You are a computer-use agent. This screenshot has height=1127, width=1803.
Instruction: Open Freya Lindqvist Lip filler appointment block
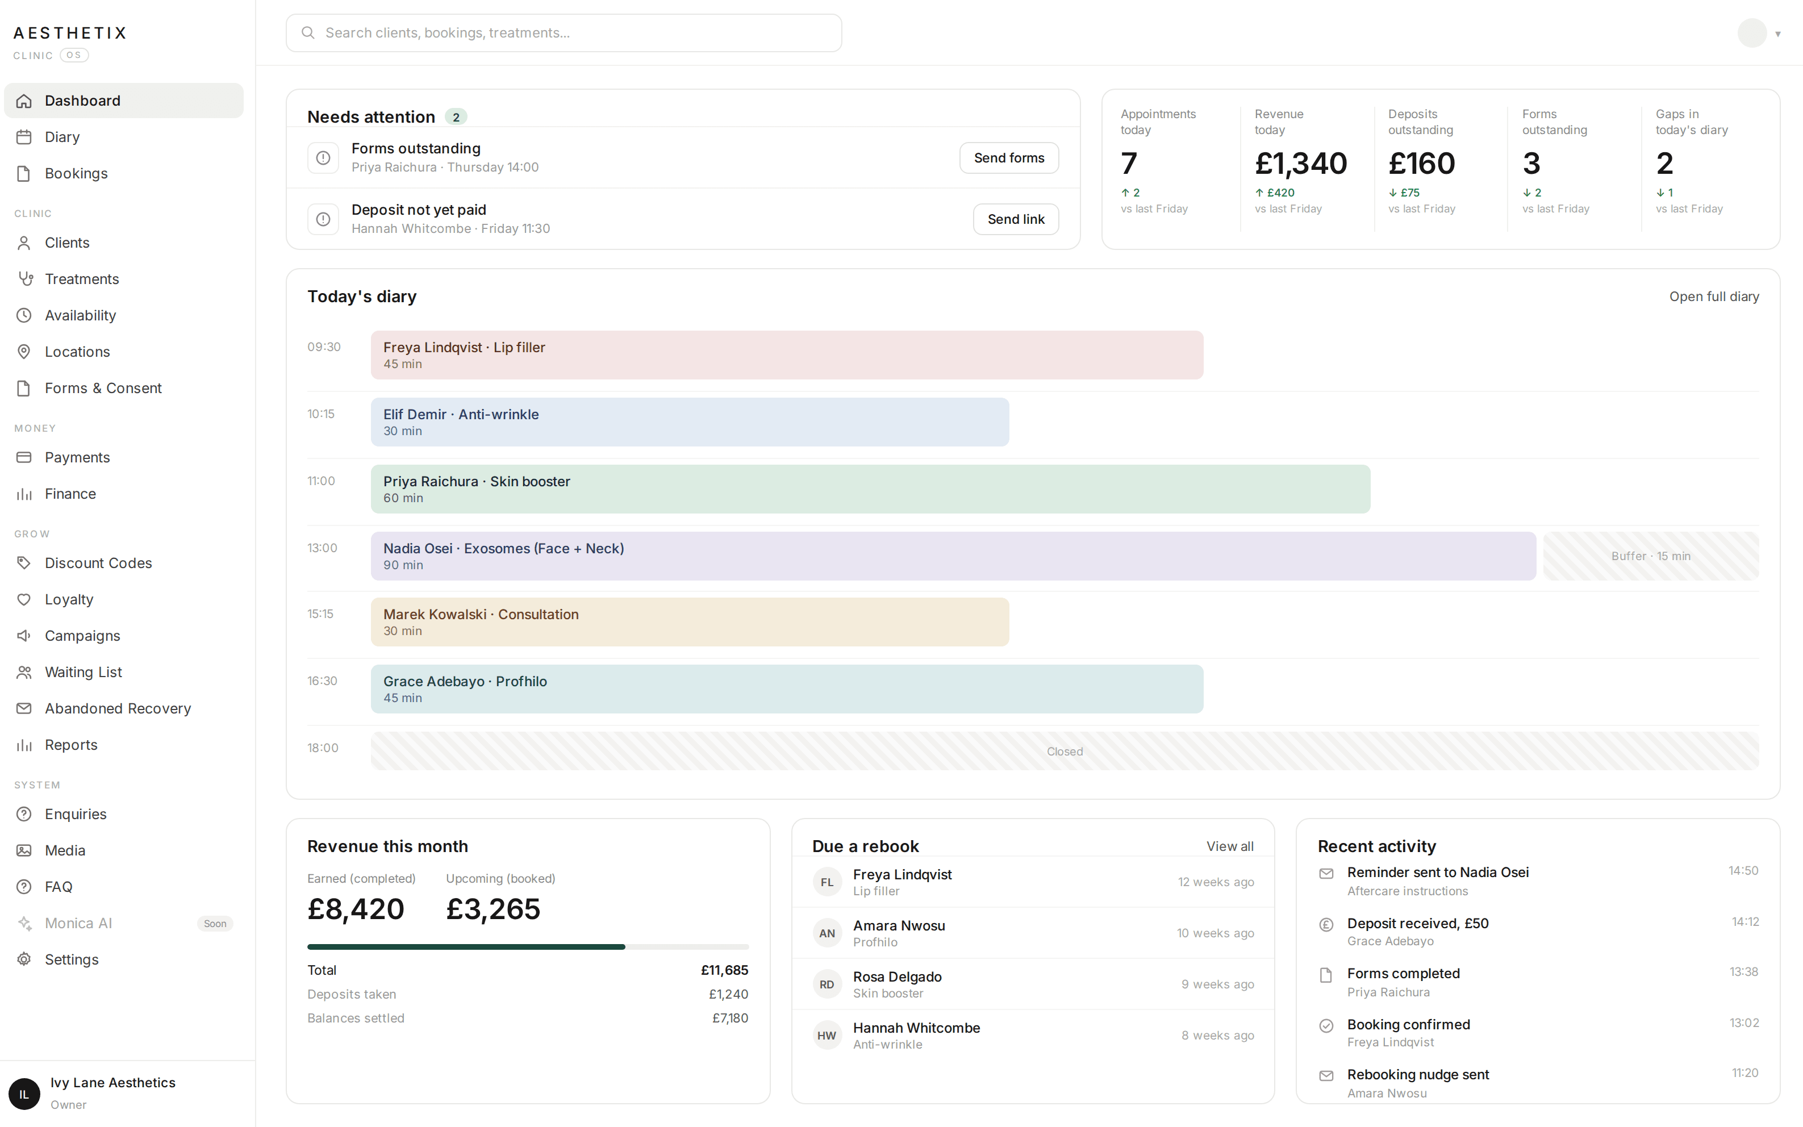786,356
